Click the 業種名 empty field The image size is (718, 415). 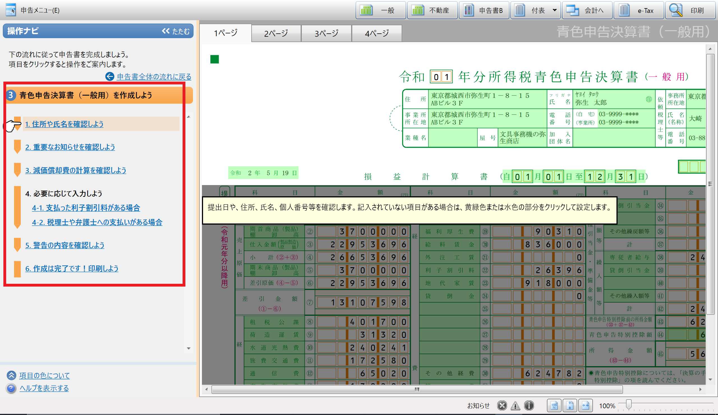(x=452, y=138)
